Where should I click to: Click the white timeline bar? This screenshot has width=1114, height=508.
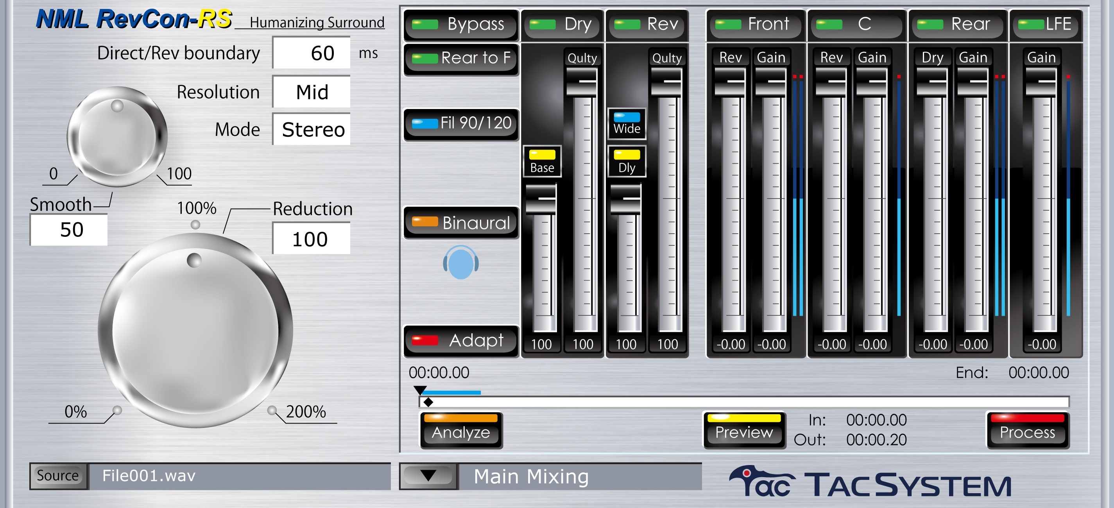(x=744, y=402)
